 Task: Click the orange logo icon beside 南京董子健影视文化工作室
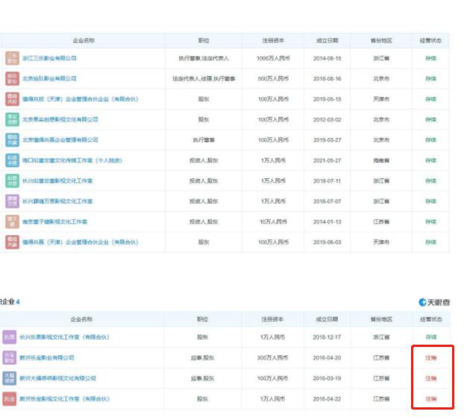coord(12,222)
